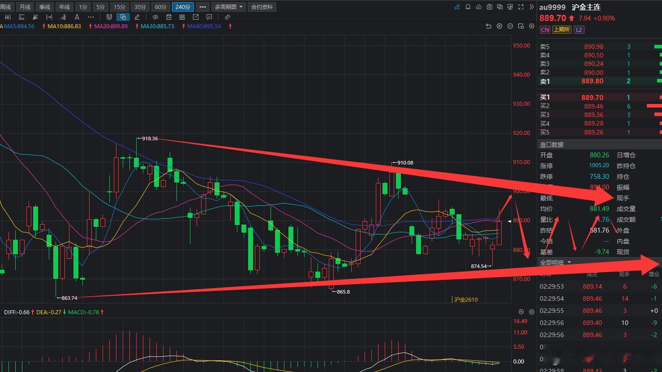
Task: Click the pencil edit tool in drawing toolbar
Action: tap(137, 17)
